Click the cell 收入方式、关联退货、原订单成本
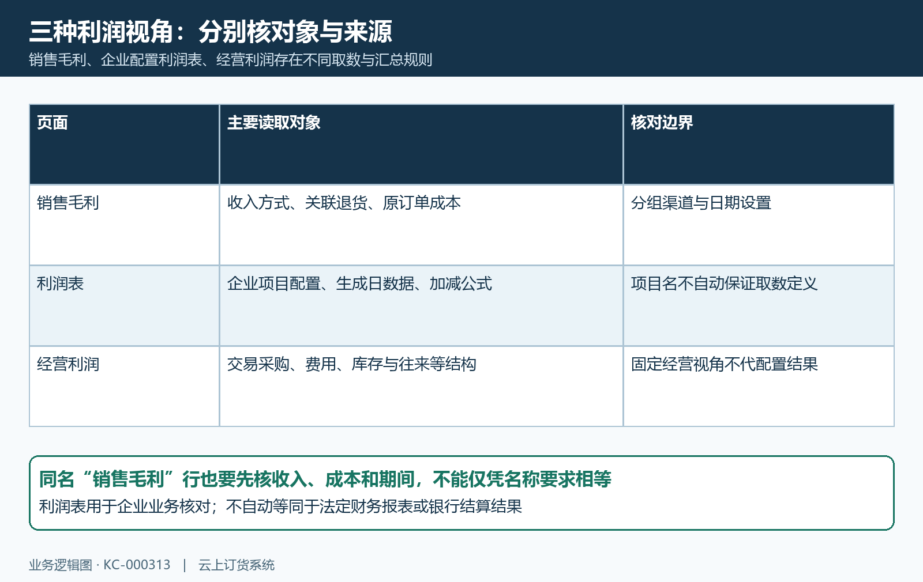923x582 pixels. (421, 225)
